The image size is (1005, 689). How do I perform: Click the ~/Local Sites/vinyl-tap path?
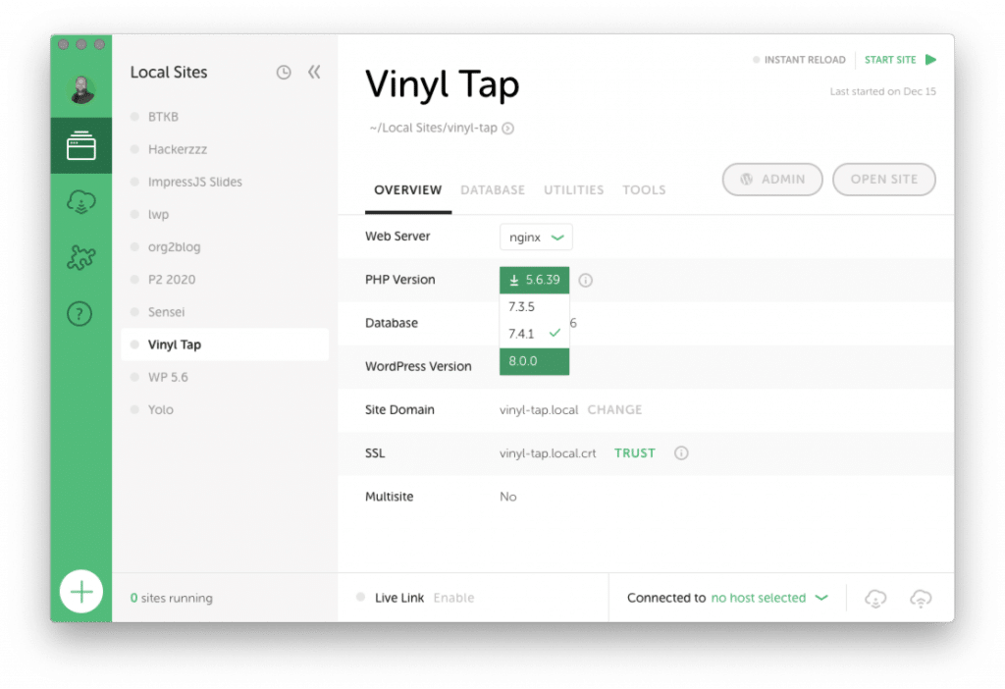pyautogui.click(x=433, y=129)
